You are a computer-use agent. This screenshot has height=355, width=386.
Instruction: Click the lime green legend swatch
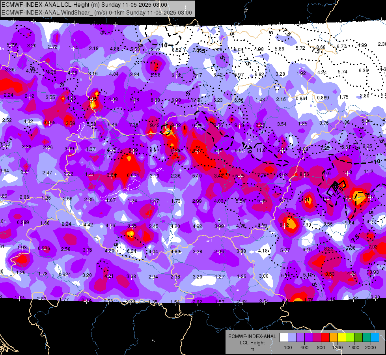pyautogui.click(x=350, y=338)
